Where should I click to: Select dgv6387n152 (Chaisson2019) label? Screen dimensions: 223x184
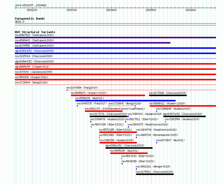183,114
